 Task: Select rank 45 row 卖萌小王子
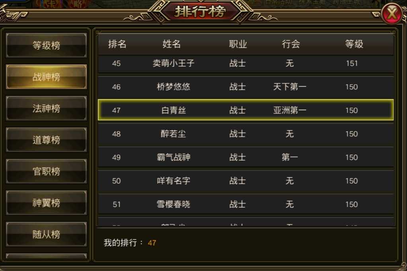click(245, 64)
